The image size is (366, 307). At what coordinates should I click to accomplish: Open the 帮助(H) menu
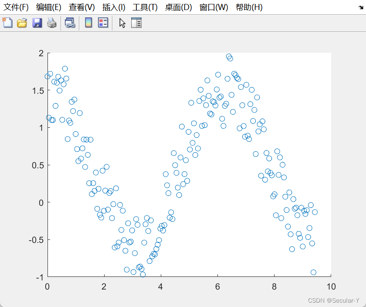(x=249, y=7)
